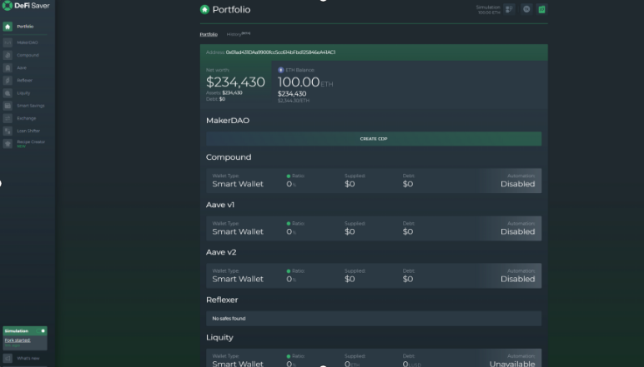Open the Aave v2 Smart Wallet position row
The image size is (644, 367).
tap(374, 275)
